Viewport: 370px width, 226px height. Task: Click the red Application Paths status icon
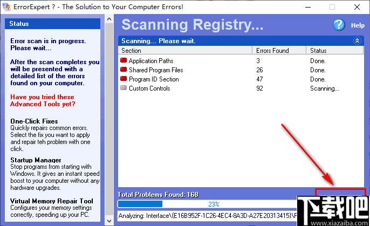(x=124, y=60)
